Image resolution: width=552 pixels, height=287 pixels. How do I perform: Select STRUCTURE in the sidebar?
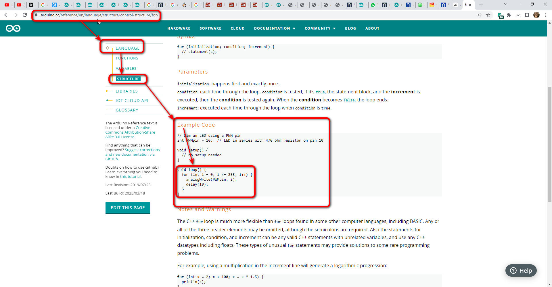click(x=128, y=79)
